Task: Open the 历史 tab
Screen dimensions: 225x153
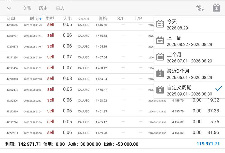Action: click(43, 8)
